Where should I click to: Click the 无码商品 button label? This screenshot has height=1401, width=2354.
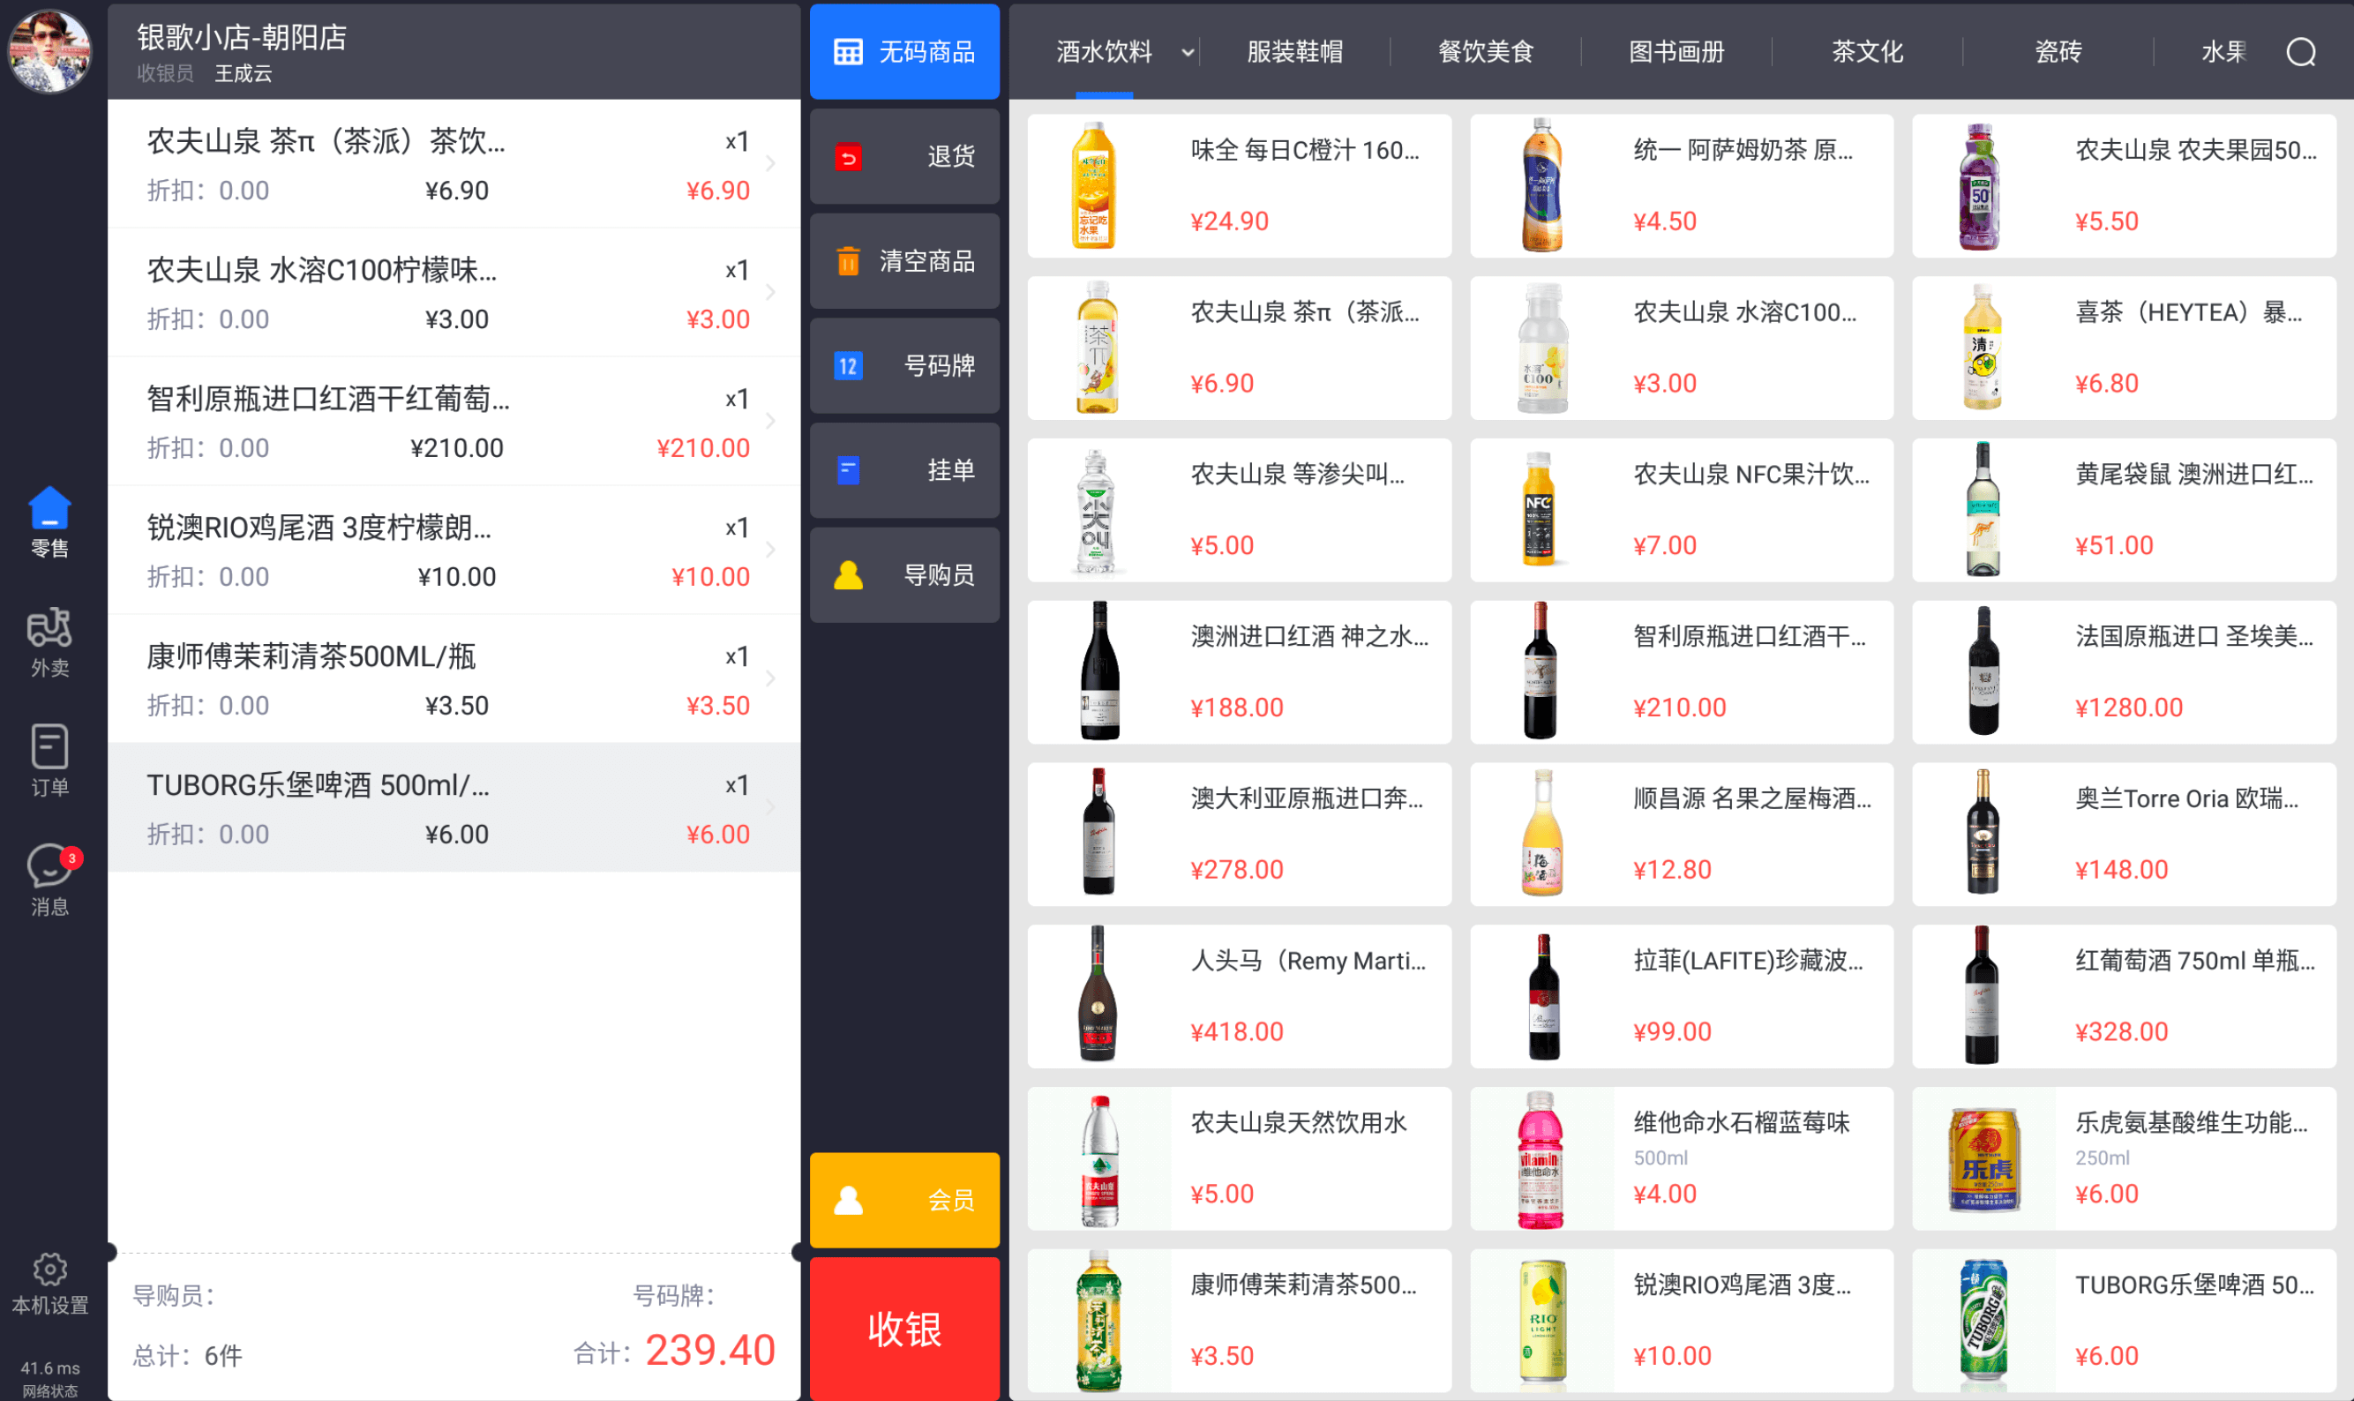tap(927, 52)
